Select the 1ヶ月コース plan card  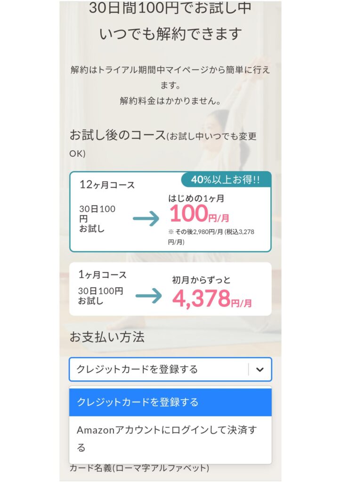pos(170,289)
